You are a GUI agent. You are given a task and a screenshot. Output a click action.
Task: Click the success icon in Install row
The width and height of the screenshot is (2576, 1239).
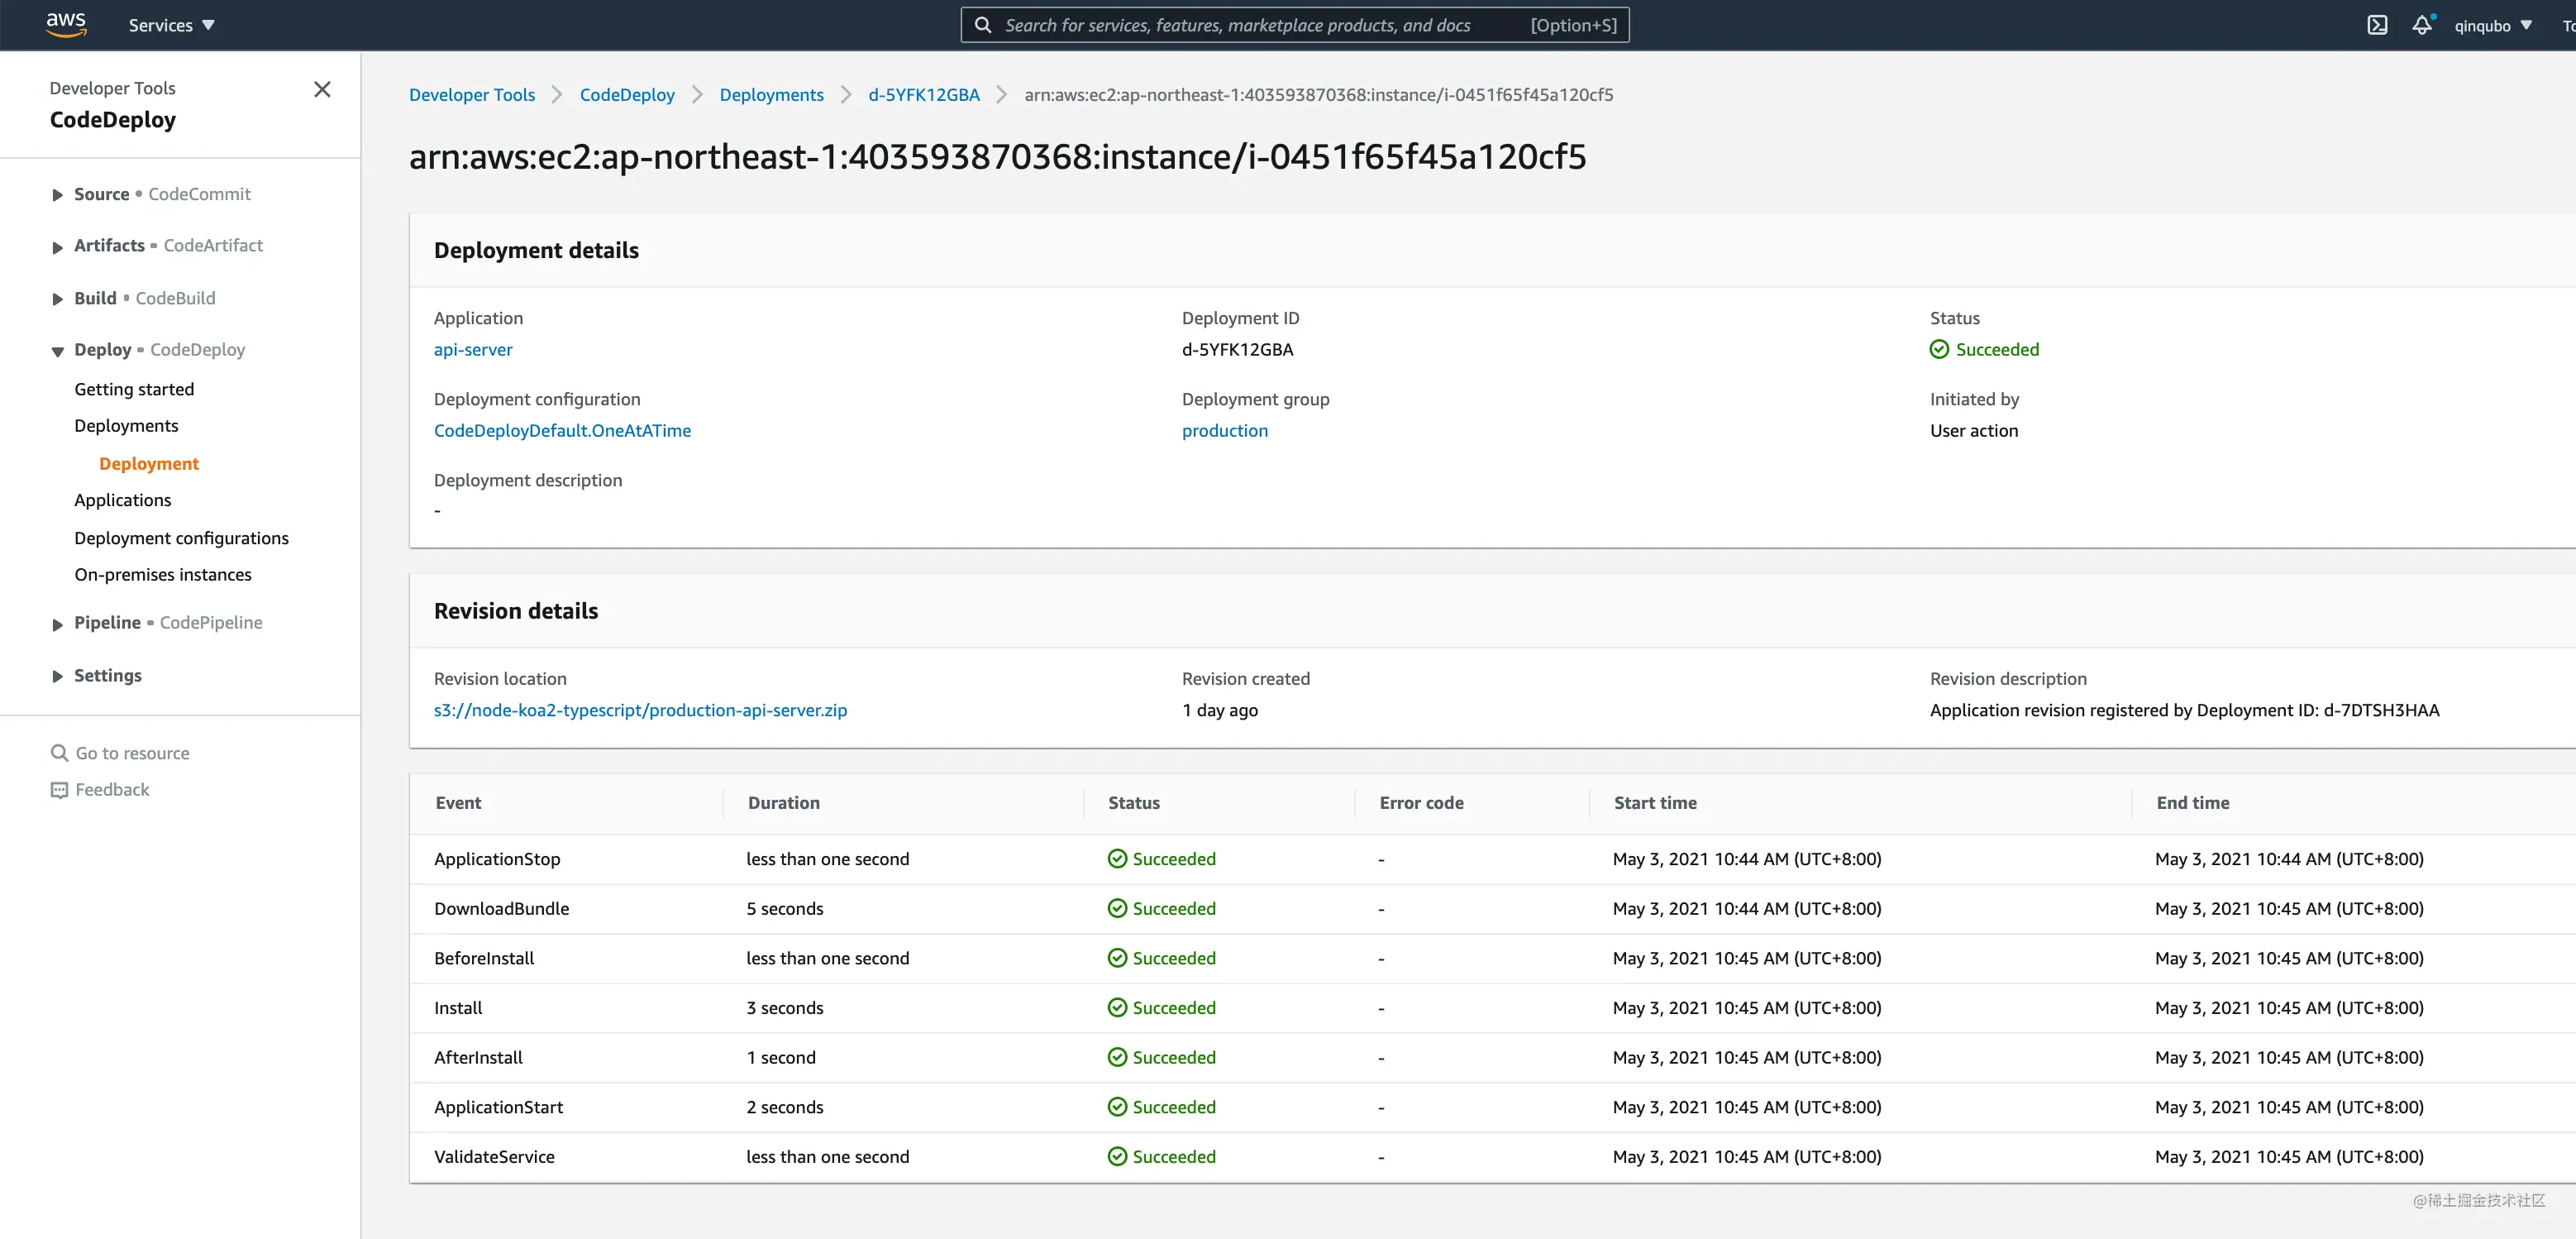tap(1117, 1007)
